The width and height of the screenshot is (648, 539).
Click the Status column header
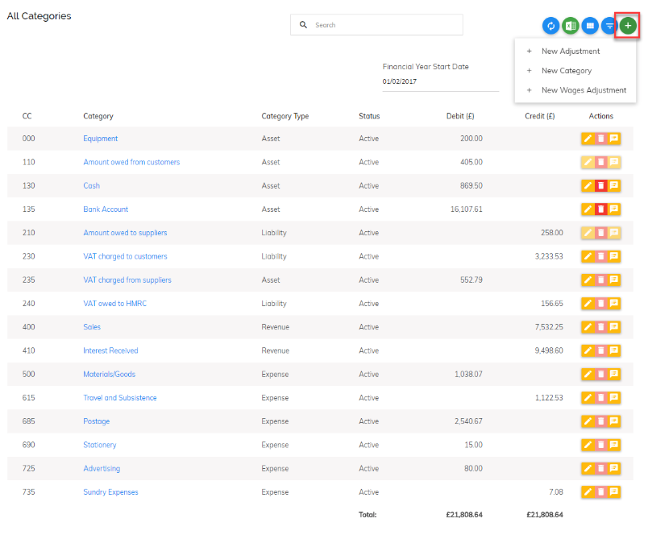(369, 116)
